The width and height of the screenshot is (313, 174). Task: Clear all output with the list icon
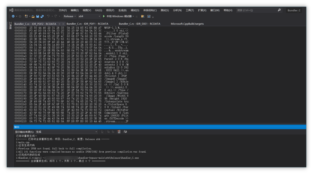point(119,132)
